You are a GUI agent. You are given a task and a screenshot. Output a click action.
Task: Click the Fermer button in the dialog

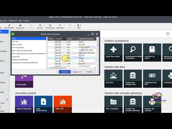coord(89,72)
